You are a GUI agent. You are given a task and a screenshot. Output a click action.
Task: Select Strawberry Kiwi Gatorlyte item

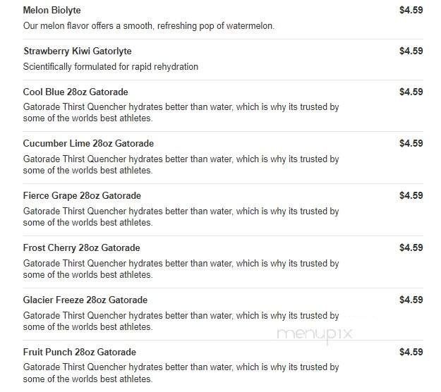tap(78, 51)
